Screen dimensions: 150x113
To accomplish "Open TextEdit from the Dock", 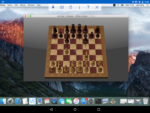I will coord(25,101).
